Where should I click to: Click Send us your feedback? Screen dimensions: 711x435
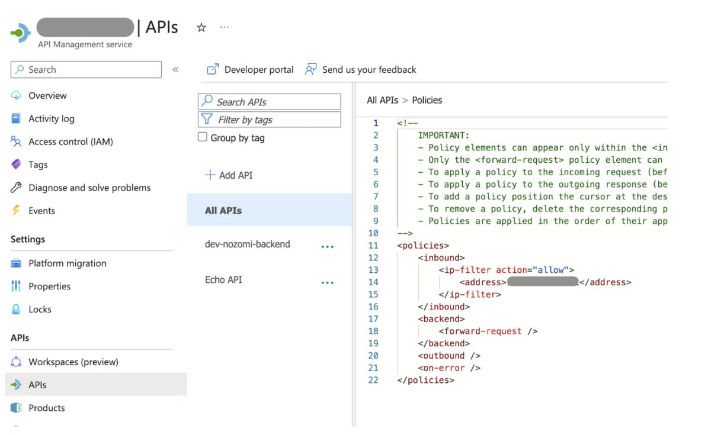pyautogui.click(x=360, y=70)
